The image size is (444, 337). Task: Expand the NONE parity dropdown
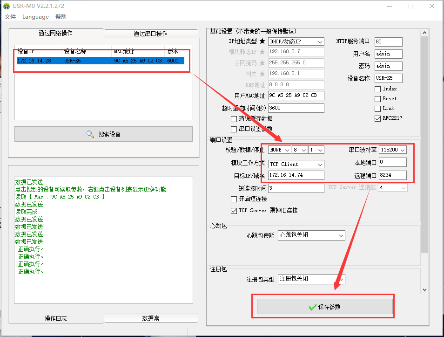(x=280, y=150)
